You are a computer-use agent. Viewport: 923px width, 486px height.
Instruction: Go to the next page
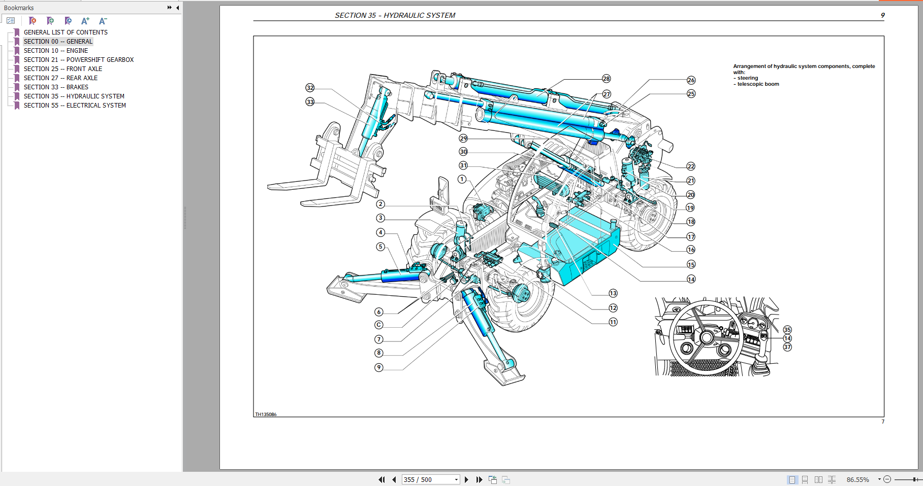(x=466, y=479)
